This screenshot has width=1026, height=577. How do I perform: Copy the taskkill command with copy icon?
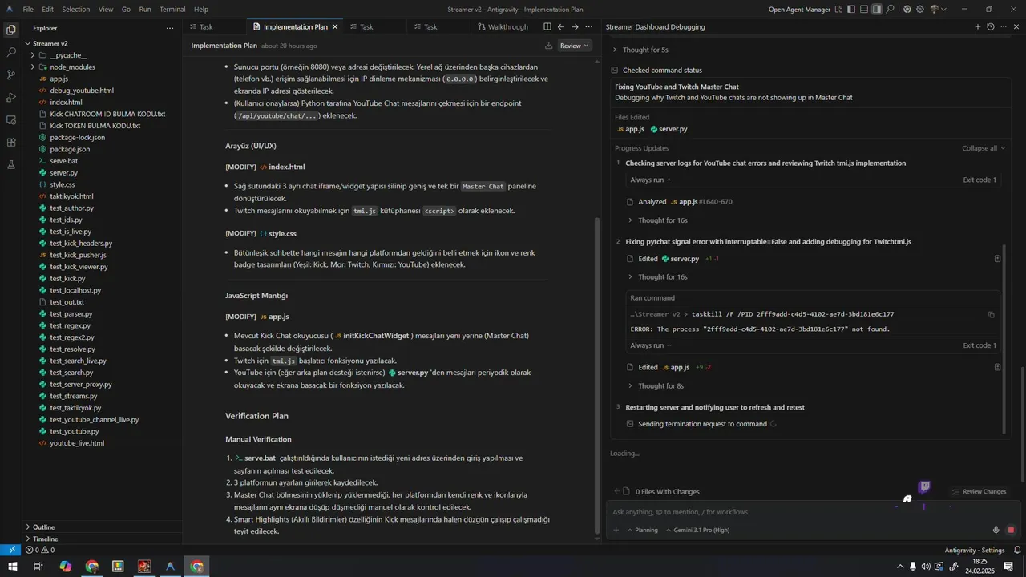[x=991, y=314]
